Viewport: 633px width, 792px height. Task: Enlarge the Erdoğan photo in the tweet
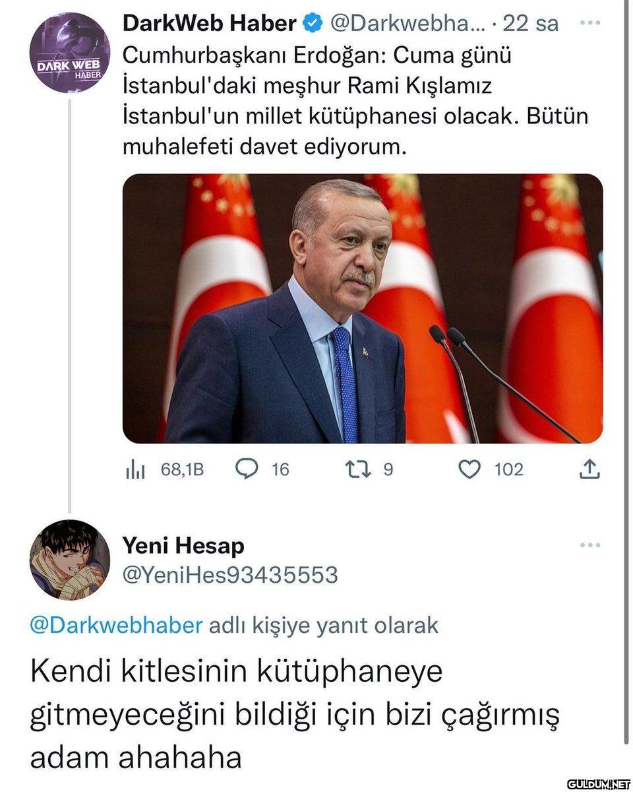[363, 308]
